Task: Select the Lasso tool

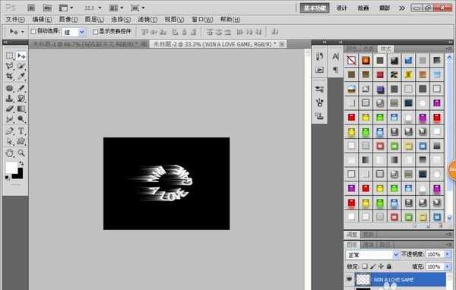Action: click(x=10, y=66)
